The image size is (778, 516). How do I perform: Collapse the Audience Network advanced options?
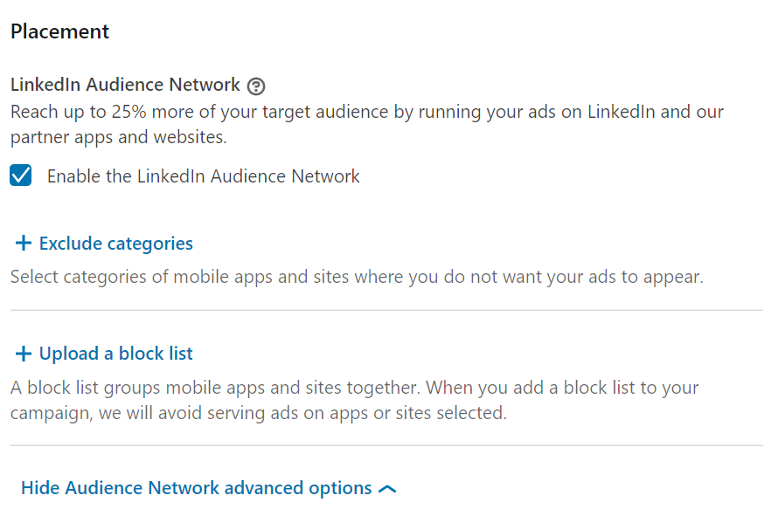click(208, 488)
